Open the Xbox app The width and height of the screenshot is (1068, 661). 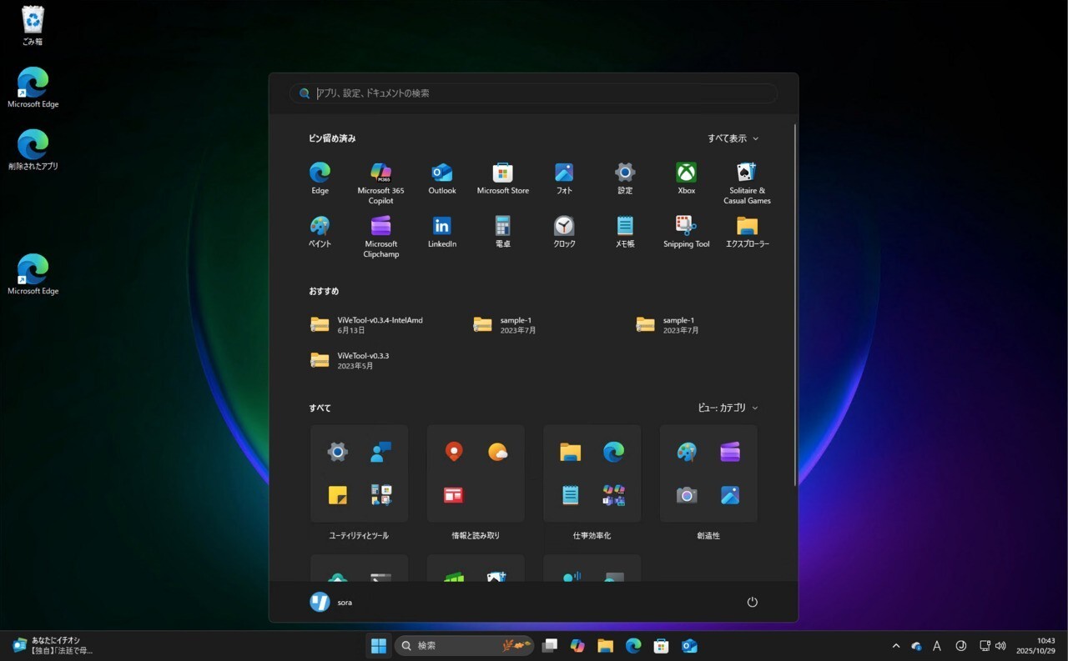pos(686,173)
